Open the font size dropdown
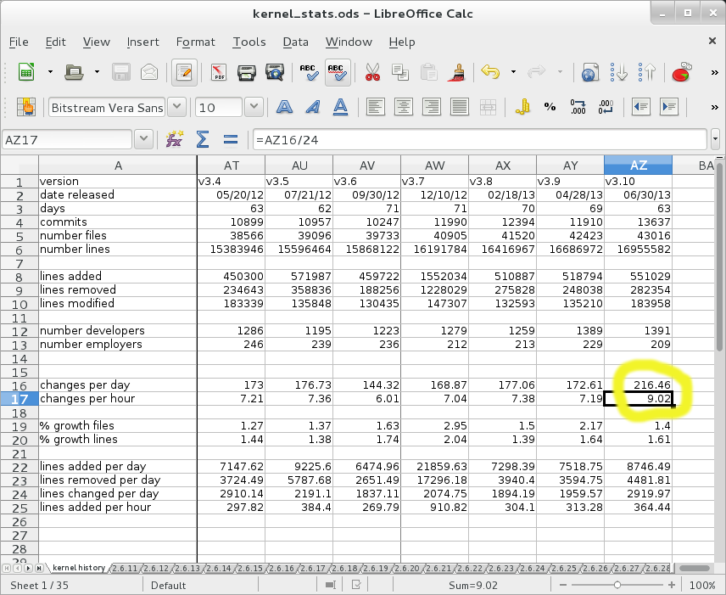 coord(254,107)
